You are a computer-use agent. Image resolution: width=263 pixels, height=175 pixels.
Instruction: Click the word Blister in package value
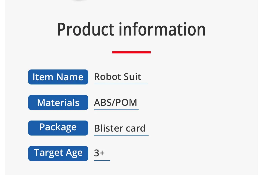tap(109, 128)
